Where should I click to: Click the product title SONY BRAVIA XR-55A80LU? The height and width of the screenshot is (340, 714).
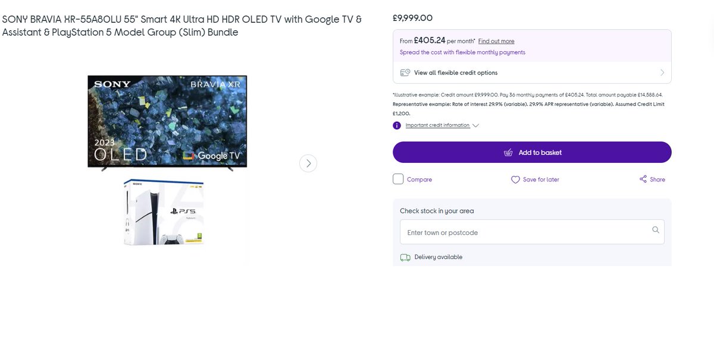[x=181, y=26]
